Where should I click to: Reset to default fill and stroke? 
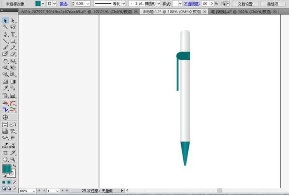pos(4,176)
